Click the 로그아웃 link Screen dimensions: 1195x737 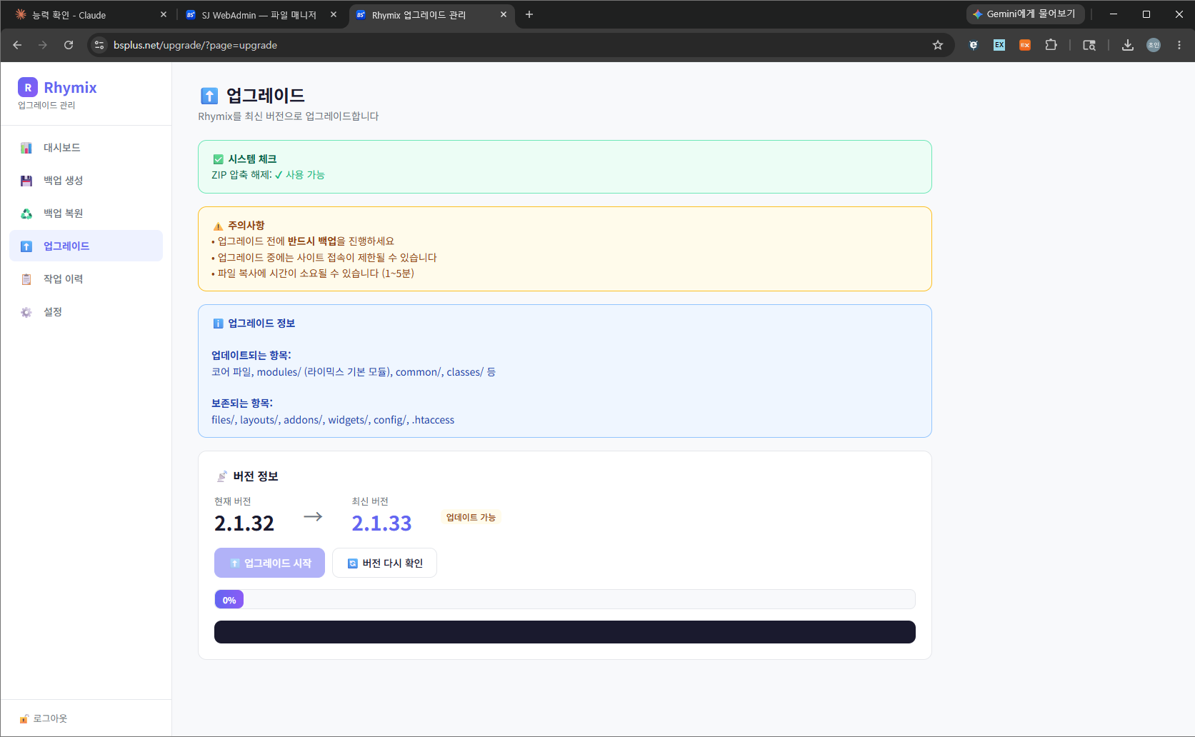pyautogui.click(x=44, y=718)
